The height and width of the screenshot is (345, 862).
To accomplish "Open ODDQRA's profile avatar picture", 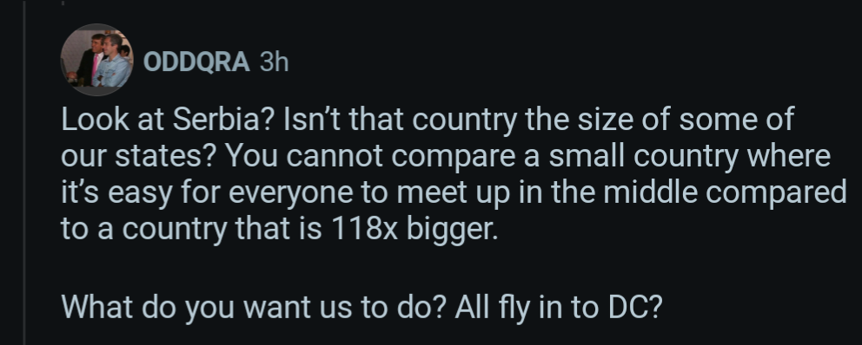I will (96, 59).
